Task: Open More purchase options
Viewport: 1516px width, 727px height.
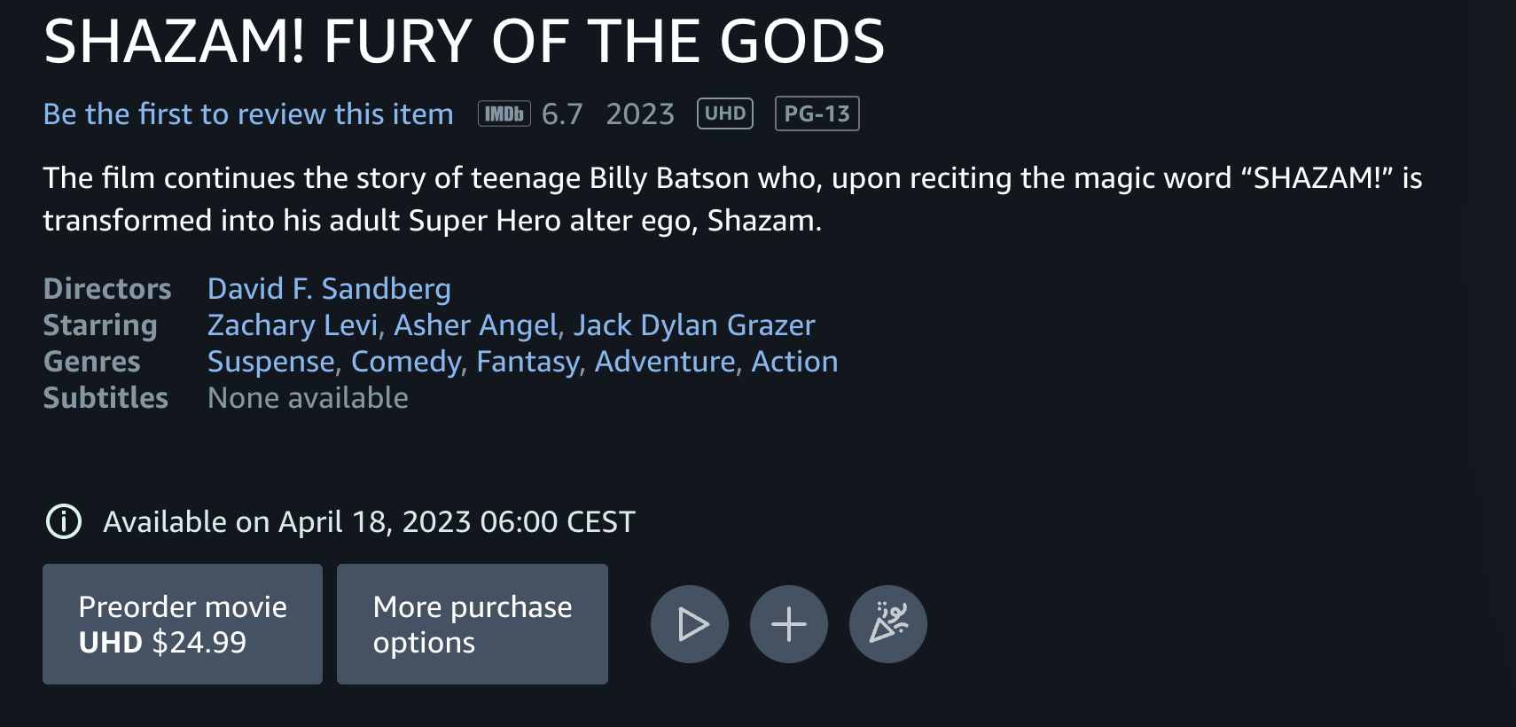Action: [x=473, y=624]
